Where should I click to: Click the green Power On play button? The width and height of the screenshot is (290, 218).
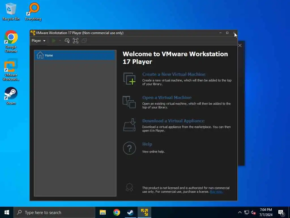pos(54,41)
